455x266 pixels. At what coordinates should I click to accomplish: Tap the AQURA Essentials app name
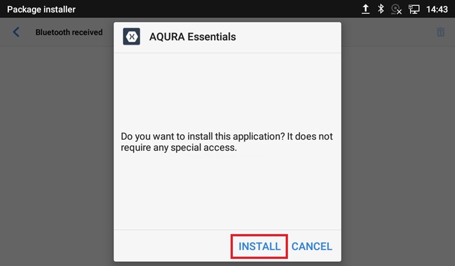[x=193, y=37]
